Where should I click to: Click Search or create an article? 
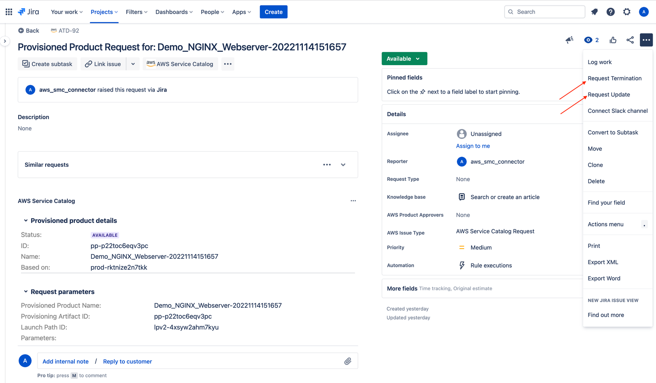(x=505, y=197)
